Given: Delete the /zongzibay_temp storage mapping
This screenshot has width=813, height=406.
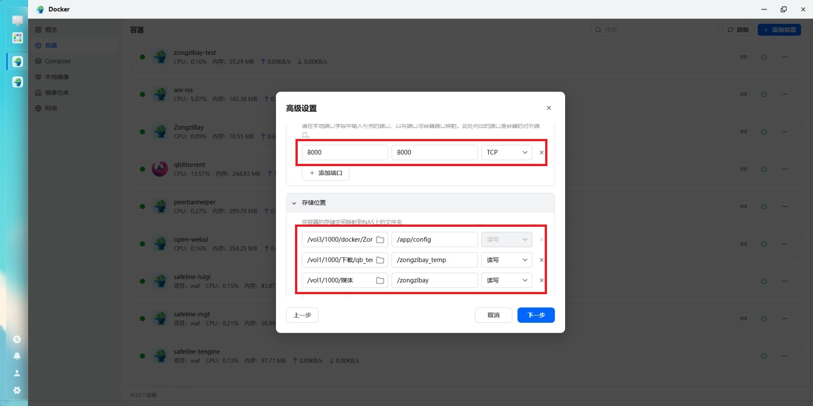Looking at the screenshot, I should point(542,260).
